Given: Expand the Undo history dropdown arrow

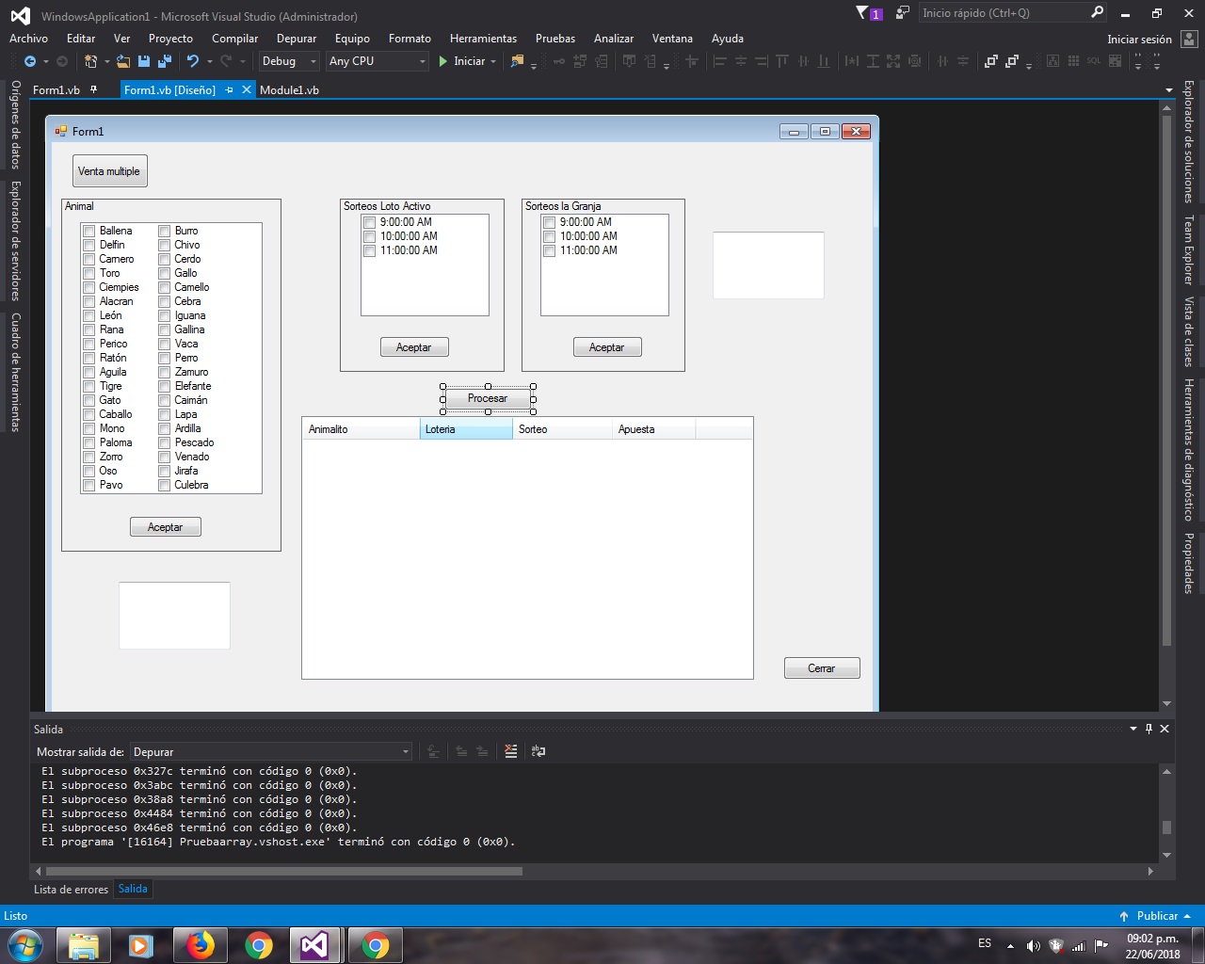Looking at the screenshot, I should click(x=209, y=61).
